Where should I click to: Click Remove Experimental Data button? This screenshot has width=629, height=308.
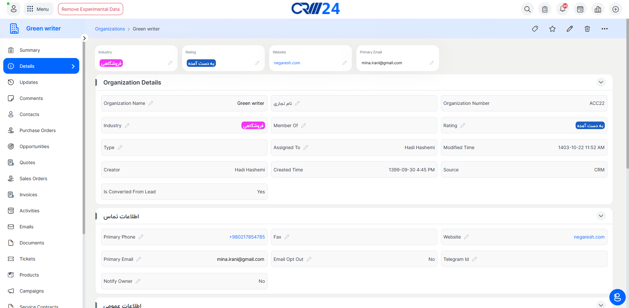pos(90,9)
